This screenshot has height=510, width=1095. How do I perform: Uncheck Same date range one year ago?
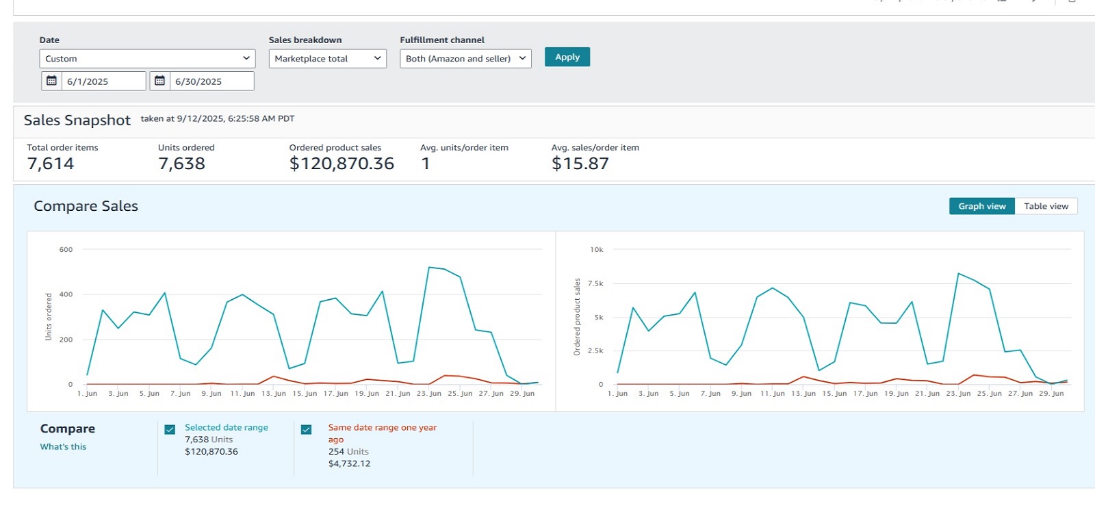[306, 429]
